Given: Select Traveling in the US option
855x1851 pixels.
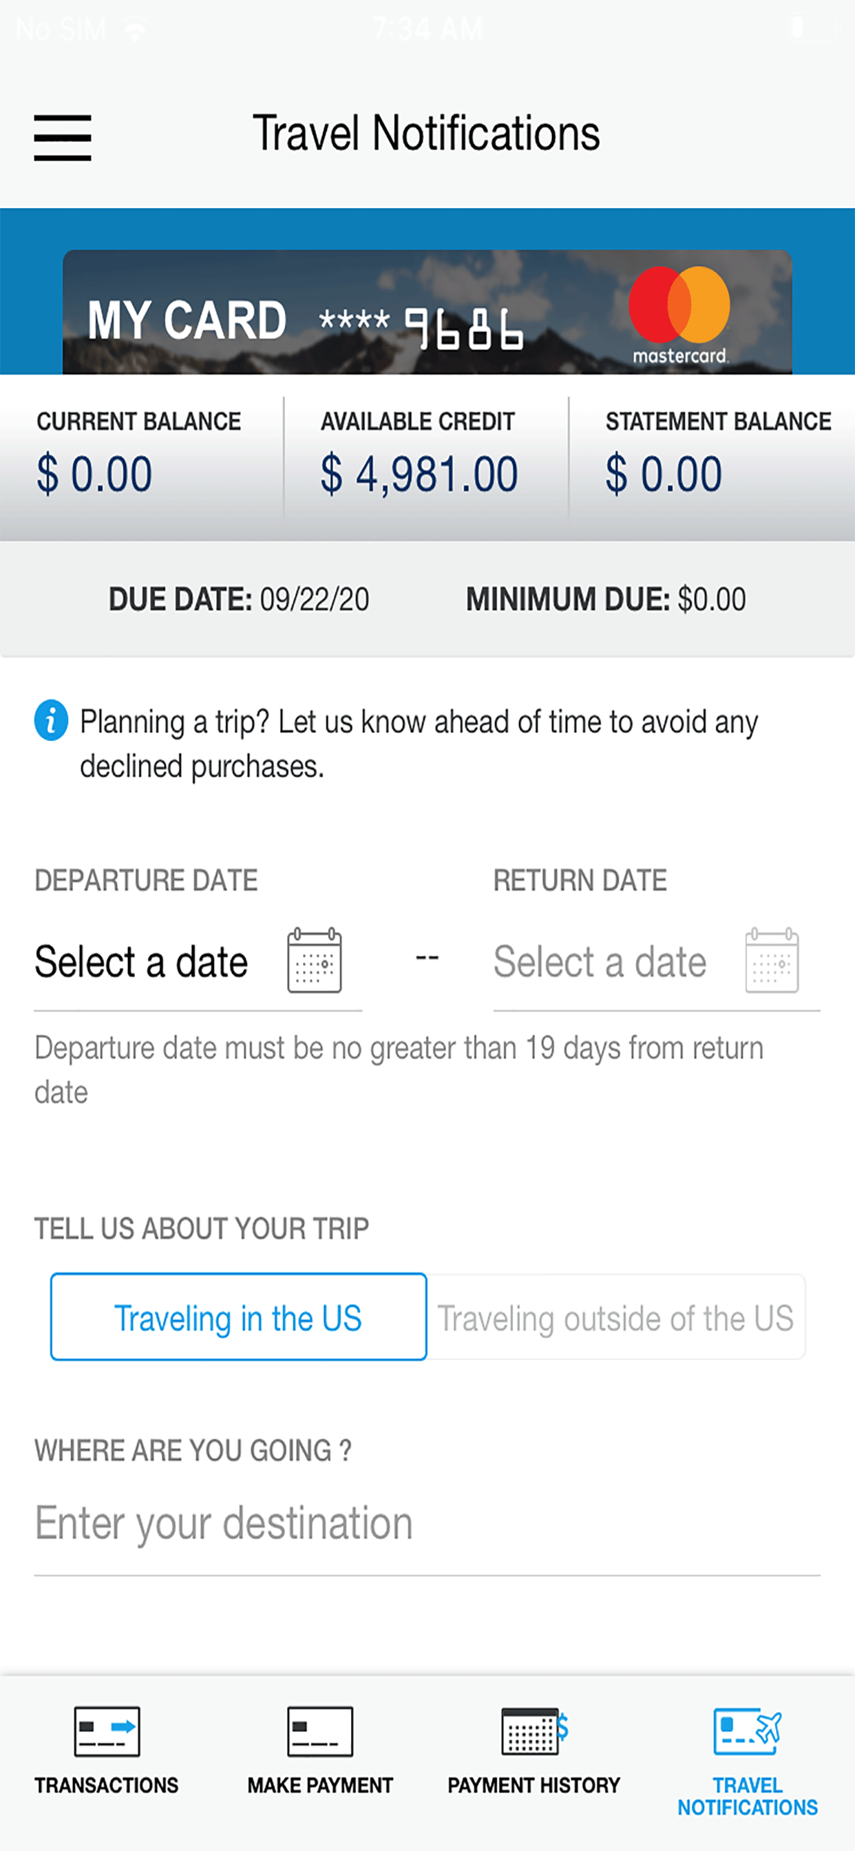Looking at the screenshot, I should pyautogui.click(x=239, y=1317).
